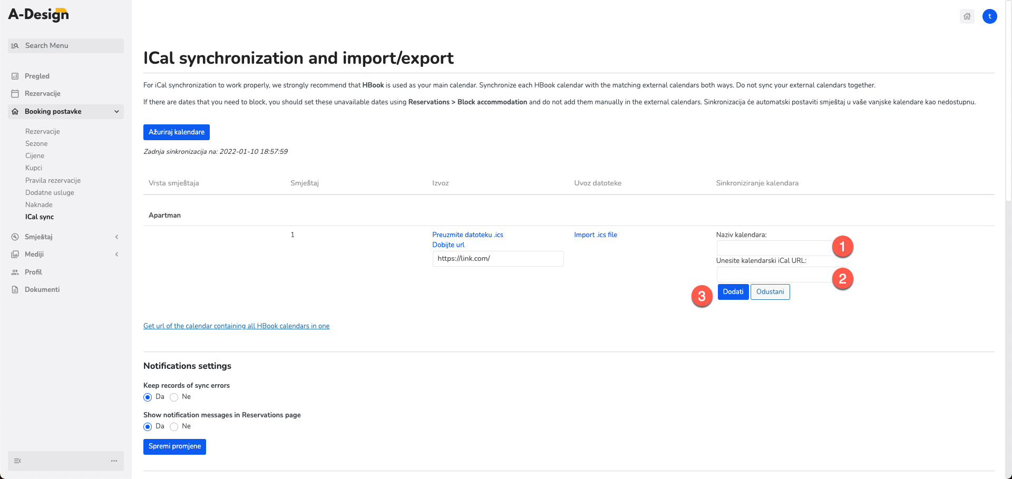Collapse the sidebar using bottom-left icon
Viewport: 1012px width, 479px height.
(17, 461)
